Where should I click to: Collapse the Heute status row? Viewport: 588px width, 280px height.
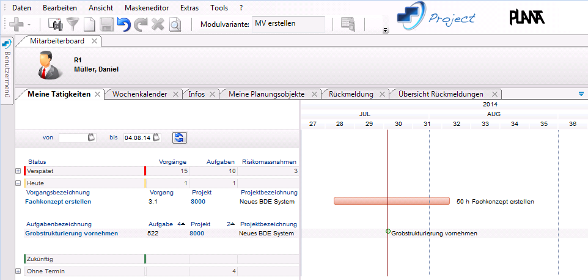pos(18,183)
